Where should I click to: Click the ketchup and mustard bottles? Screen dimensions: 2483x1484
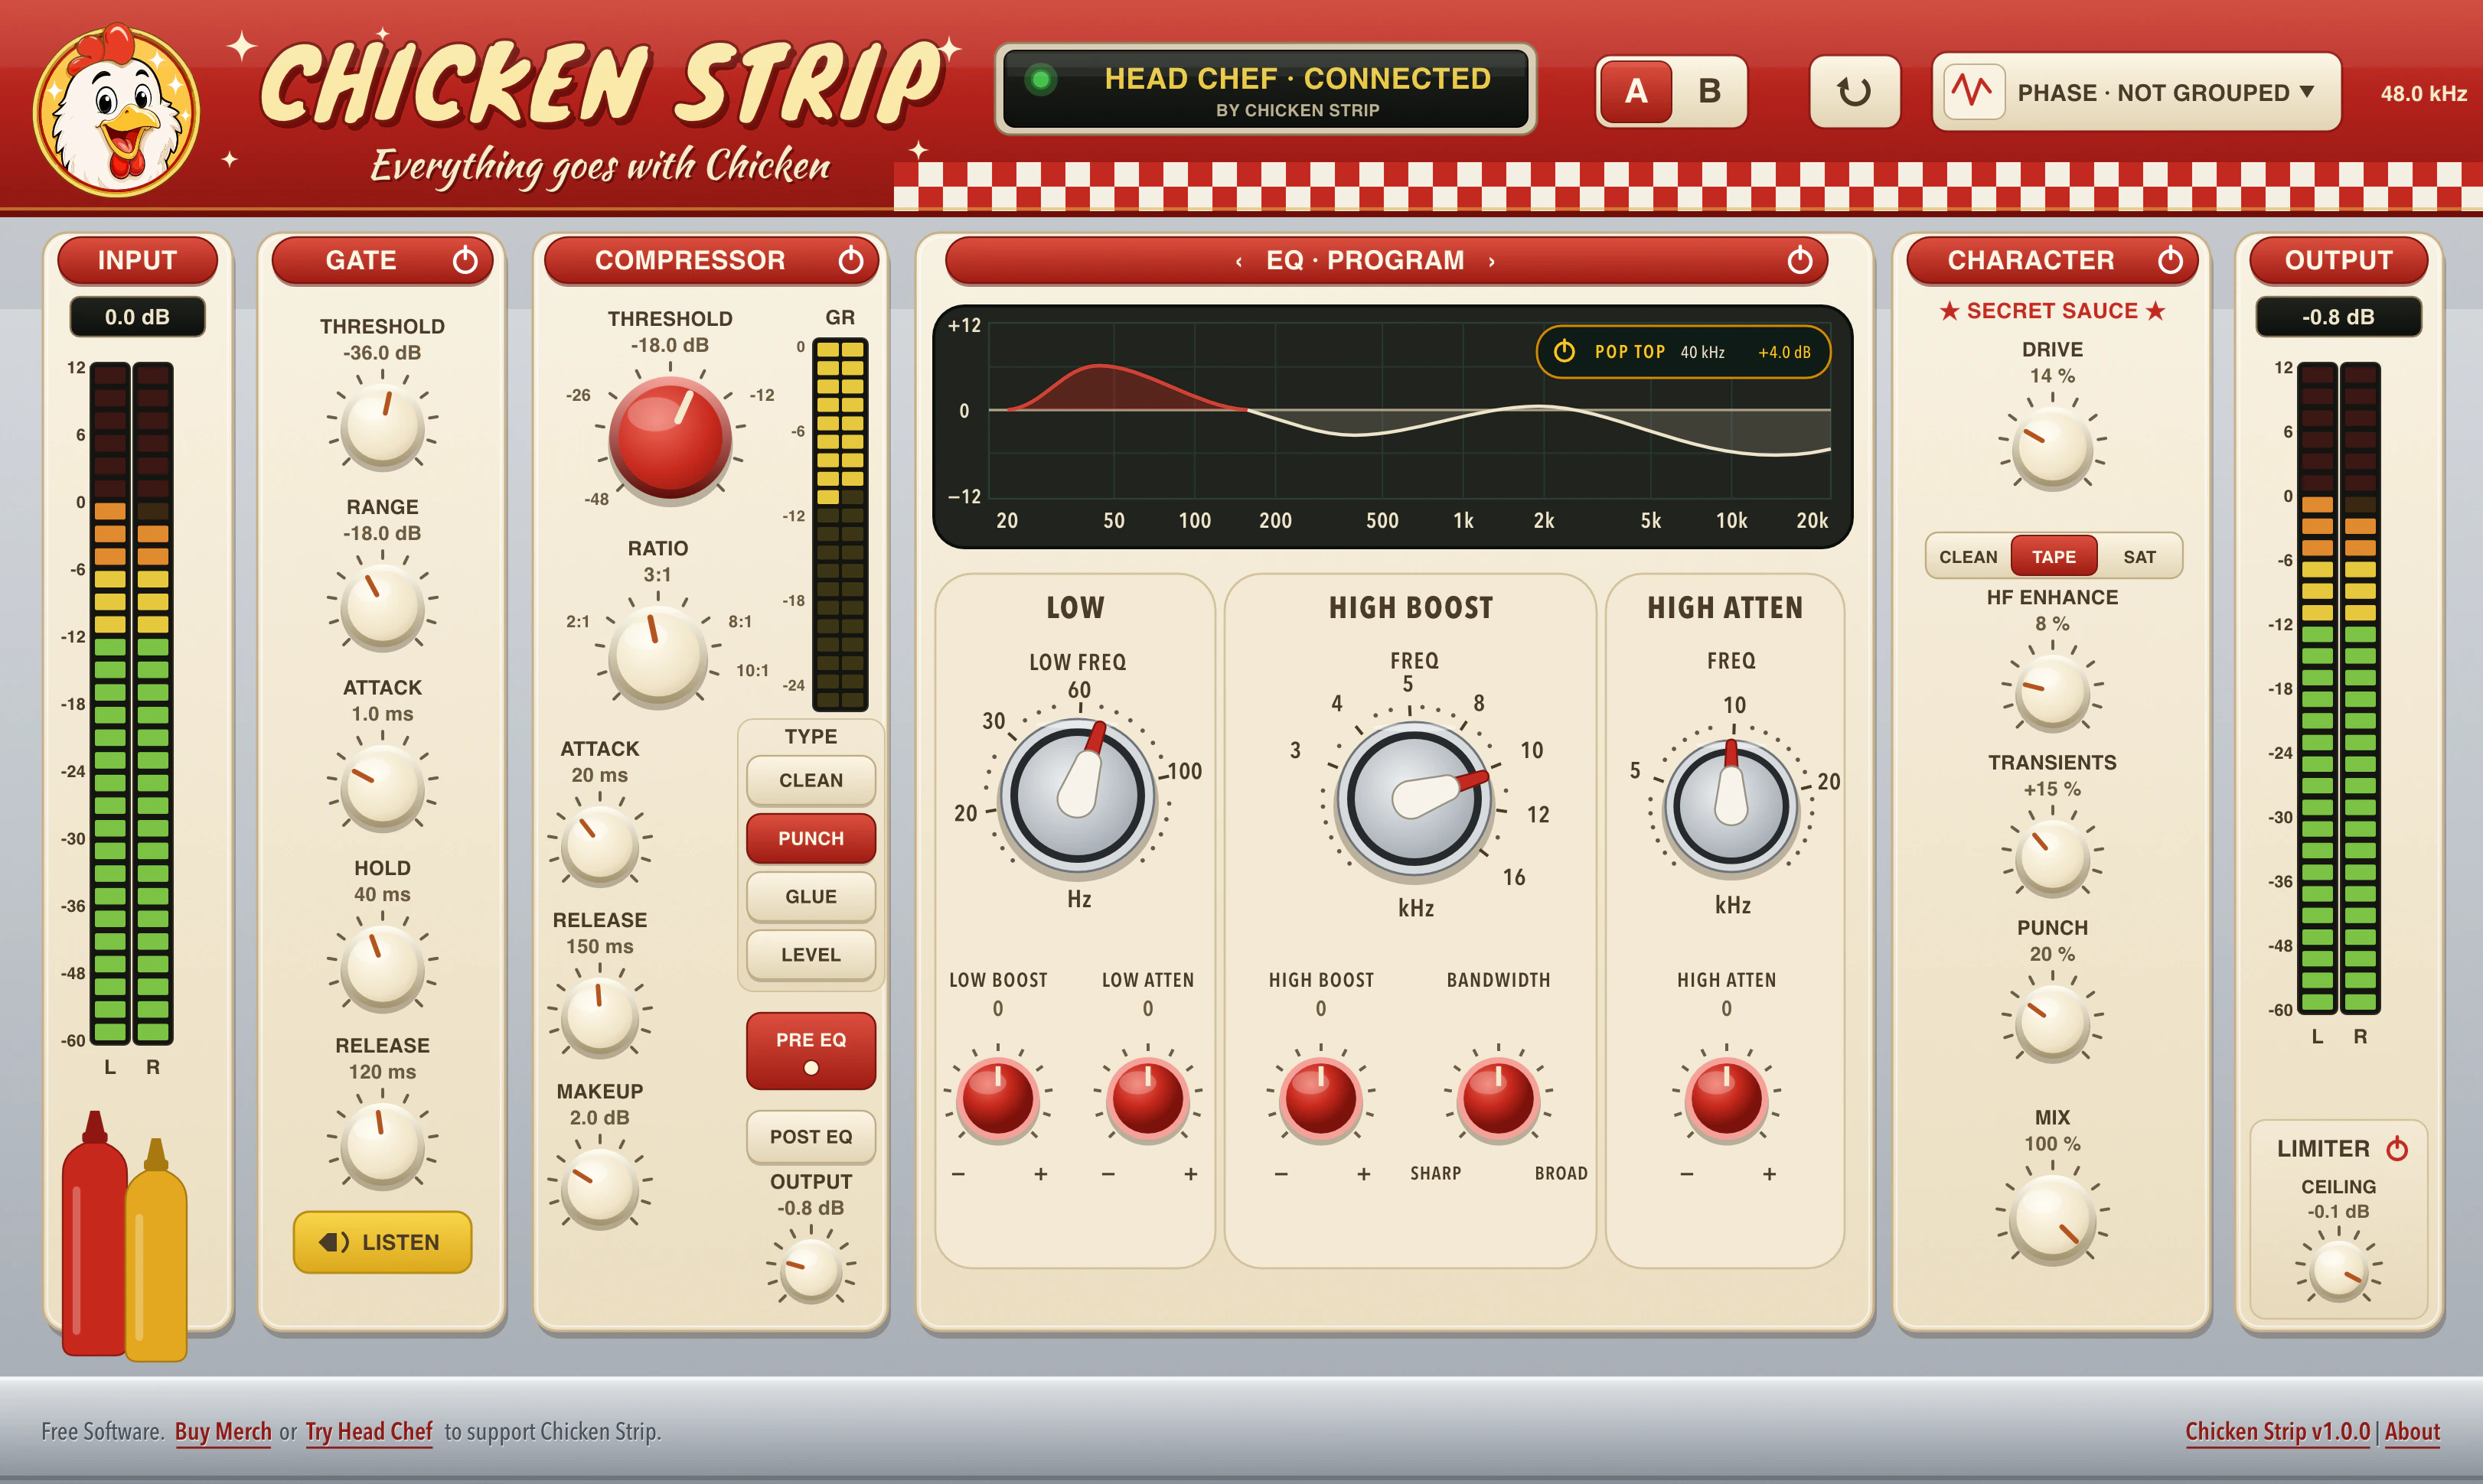(x=124, y=1236)
